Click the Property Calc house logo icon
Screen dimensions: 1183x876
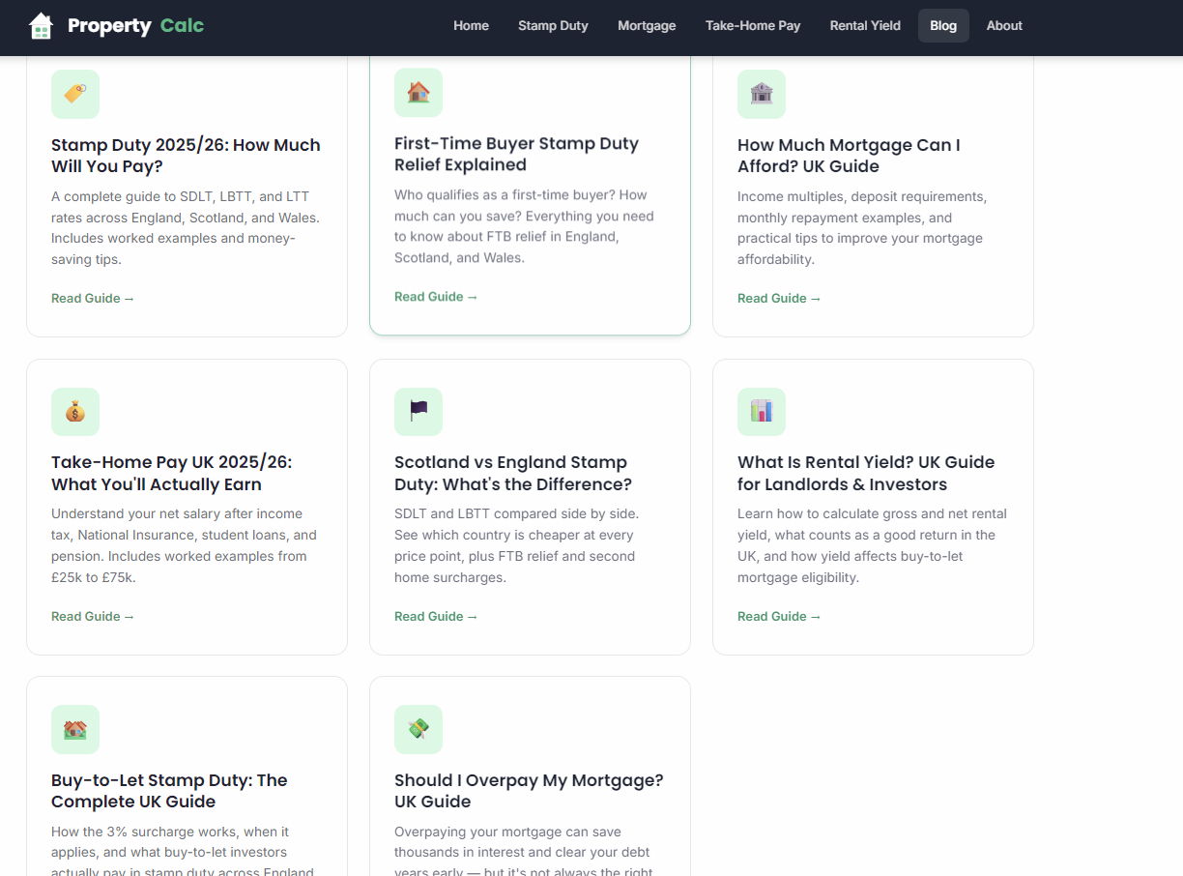(41, 26)
